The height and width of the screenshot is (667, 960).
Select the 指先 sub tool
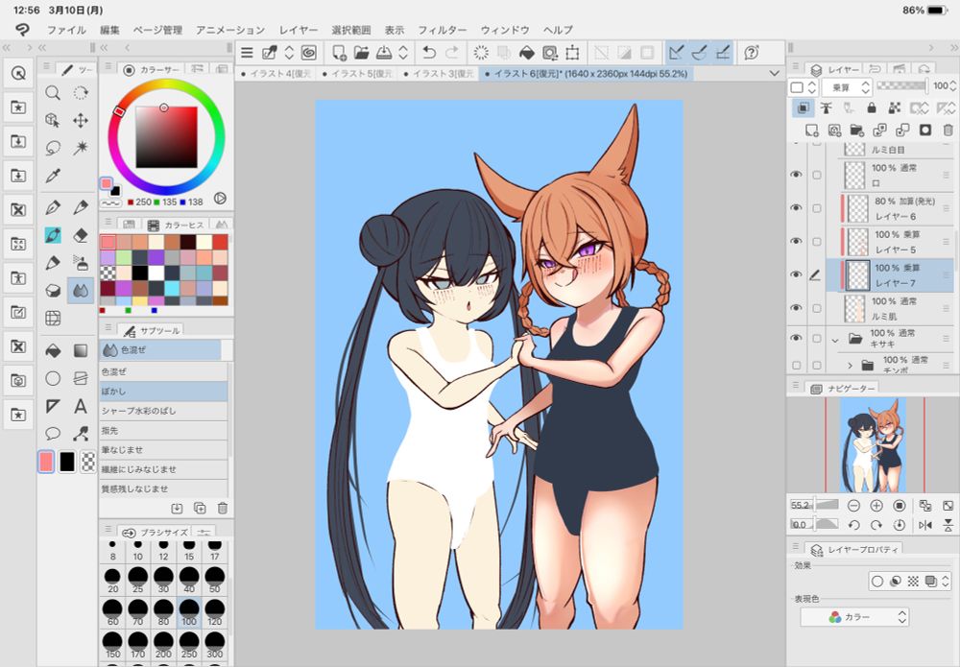[x=163, y=430]
